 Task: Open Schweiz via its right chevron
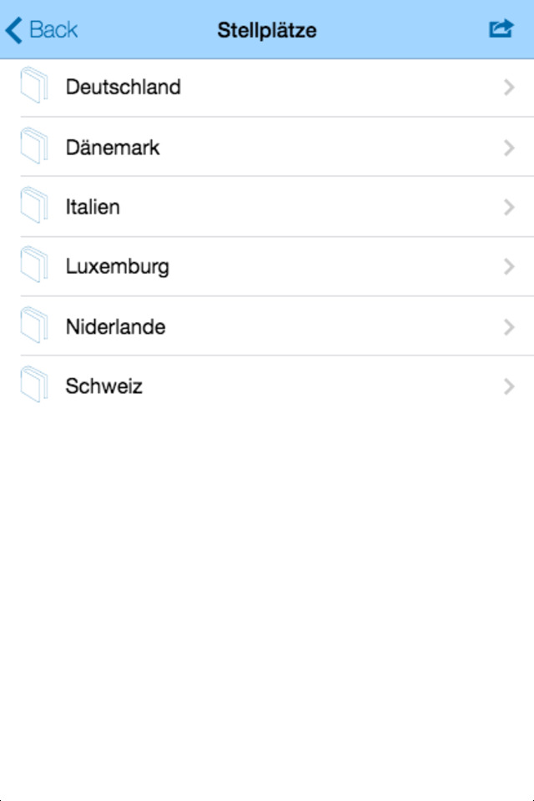[x=509, y=386]
